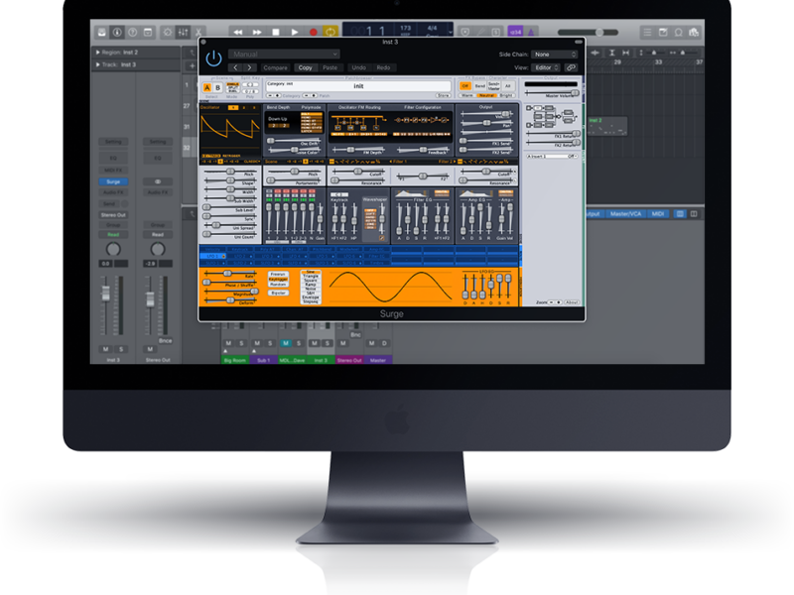Click the Stop transport button
794x595 pixels.
coord(277,32)
